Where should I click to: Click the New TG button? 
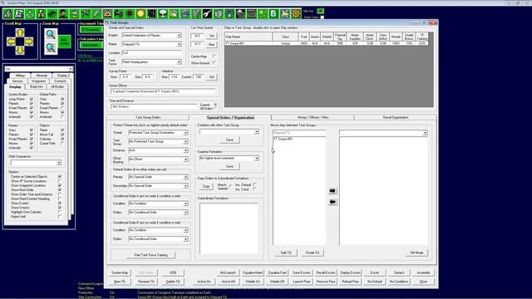click(x=120, y=282)
